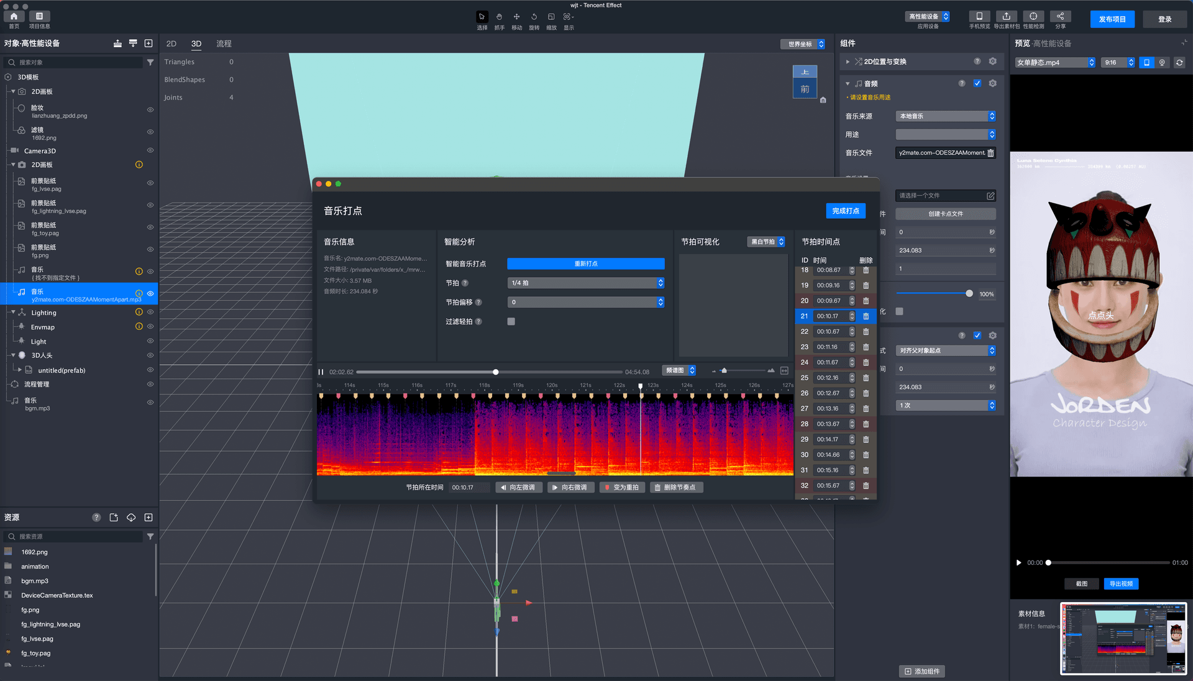Click the search objects input field

pyautogui.click(x=73, y=63)
